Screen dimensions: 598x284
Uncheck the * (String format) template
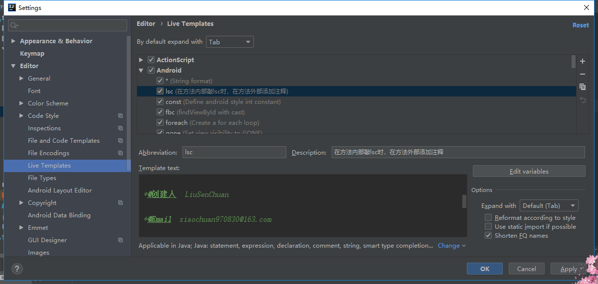[x=160, y=81]
